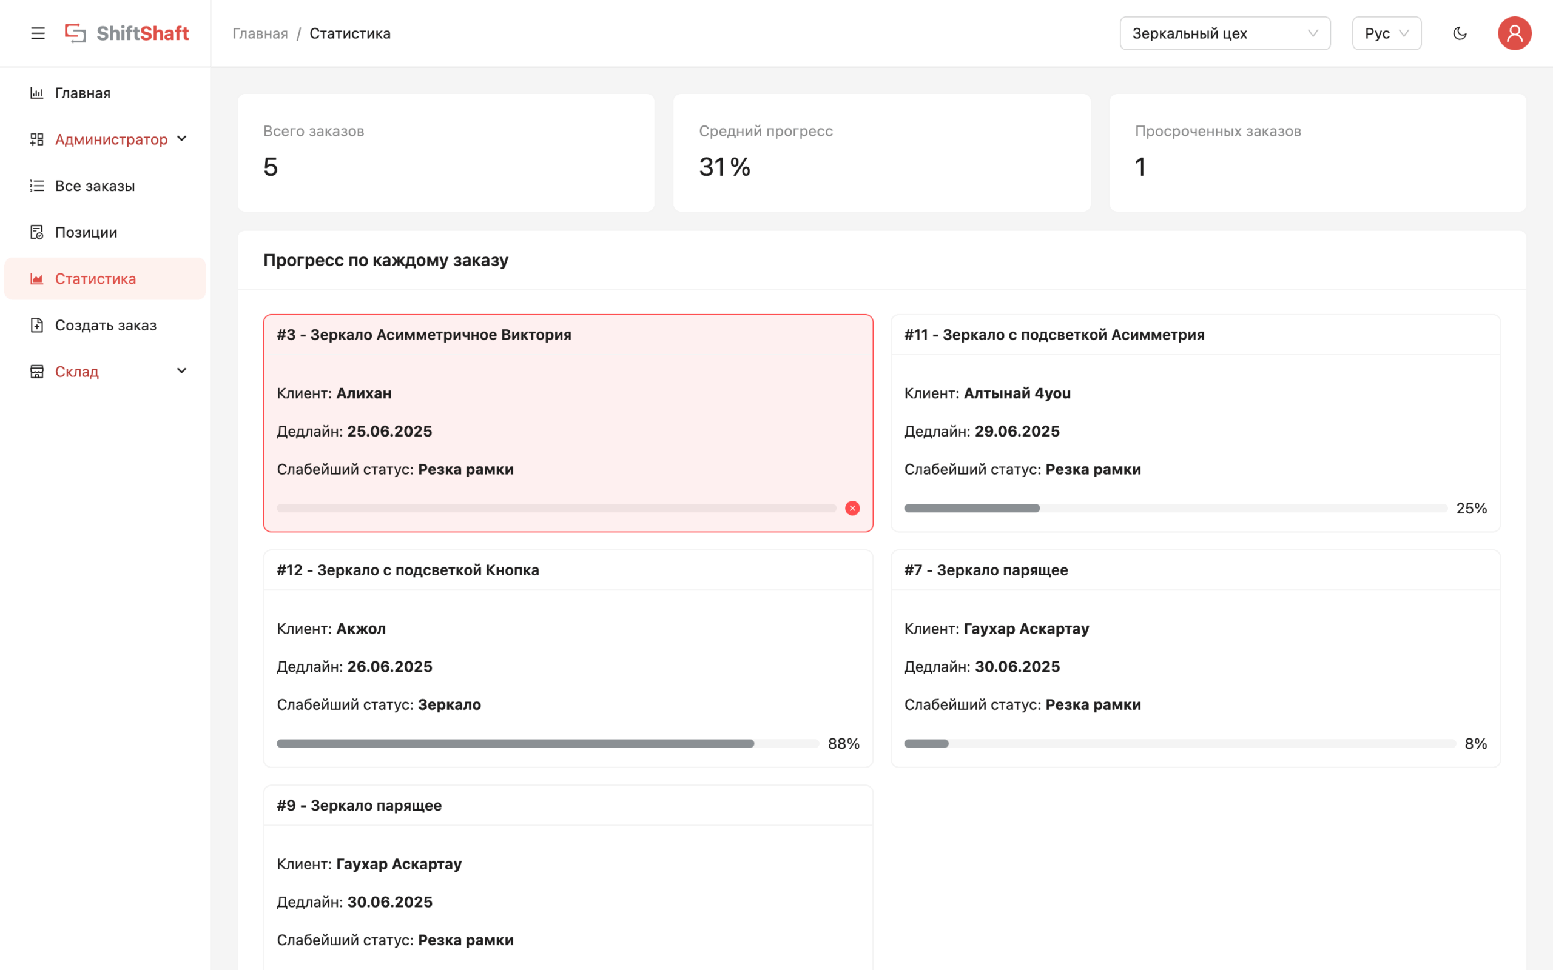Expand the Склад submenu chevron
The width and height of the screenshot is (1553, 970).
[181, 371]
